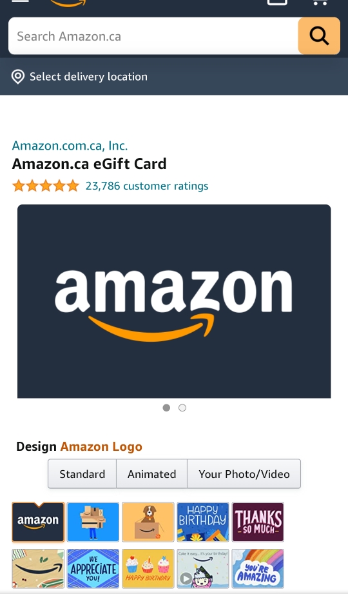348x594 pixels.
Task: Focus the Search Amazon.ca field
Action: [153, 36]
